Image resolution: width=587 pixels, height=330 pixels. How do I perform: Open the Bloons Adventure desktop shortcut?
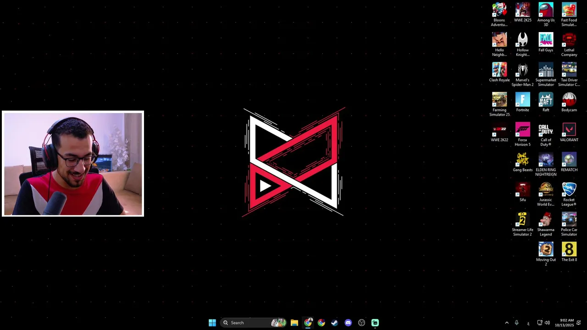499,15
